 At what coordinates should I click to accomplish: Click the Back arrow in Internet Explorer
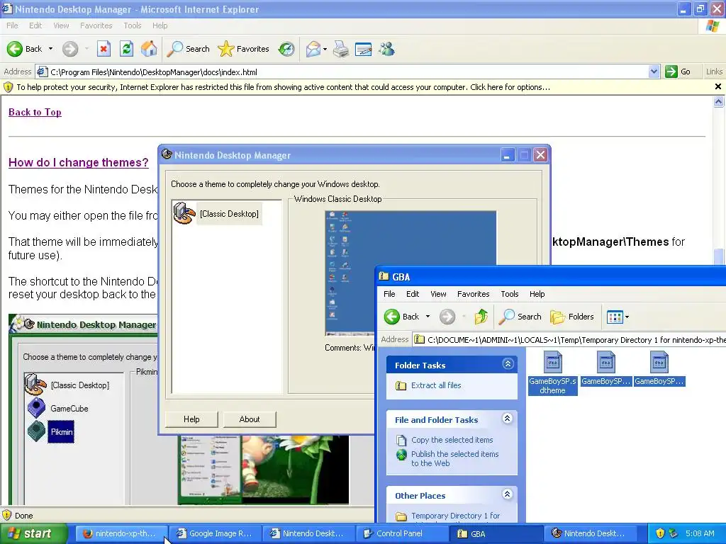coord(15,49)
